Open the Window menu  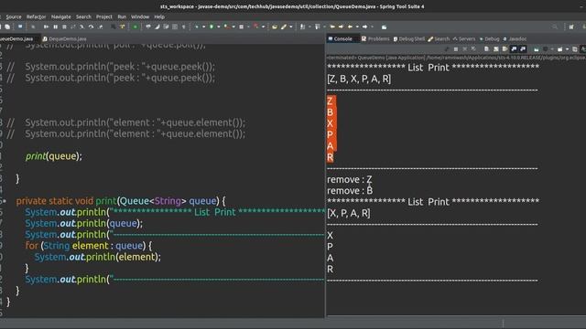point(140,16)
